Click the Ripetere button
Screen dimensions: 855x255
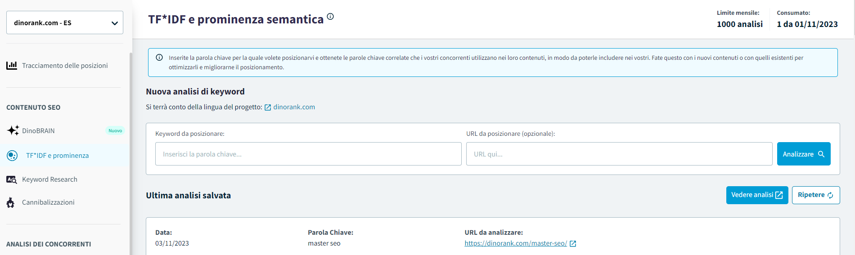[815, 195]
